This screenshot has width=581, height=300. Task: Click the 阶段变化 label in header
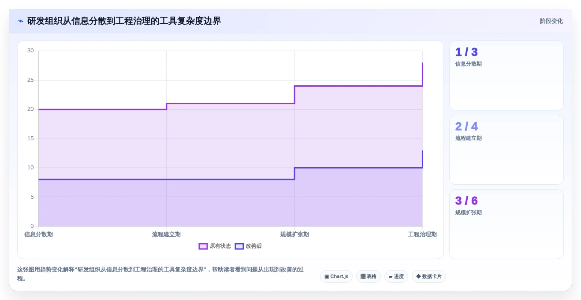[x=551, y=21]
